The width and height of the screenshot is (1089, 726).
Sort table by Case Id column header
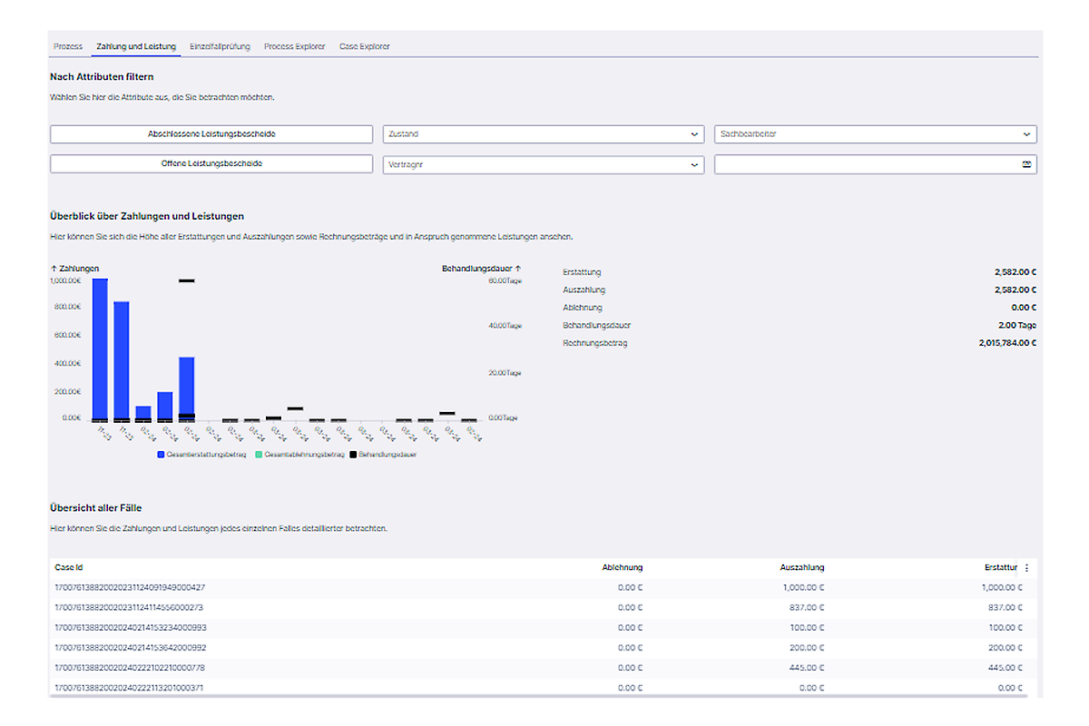(x=69, y=567)
